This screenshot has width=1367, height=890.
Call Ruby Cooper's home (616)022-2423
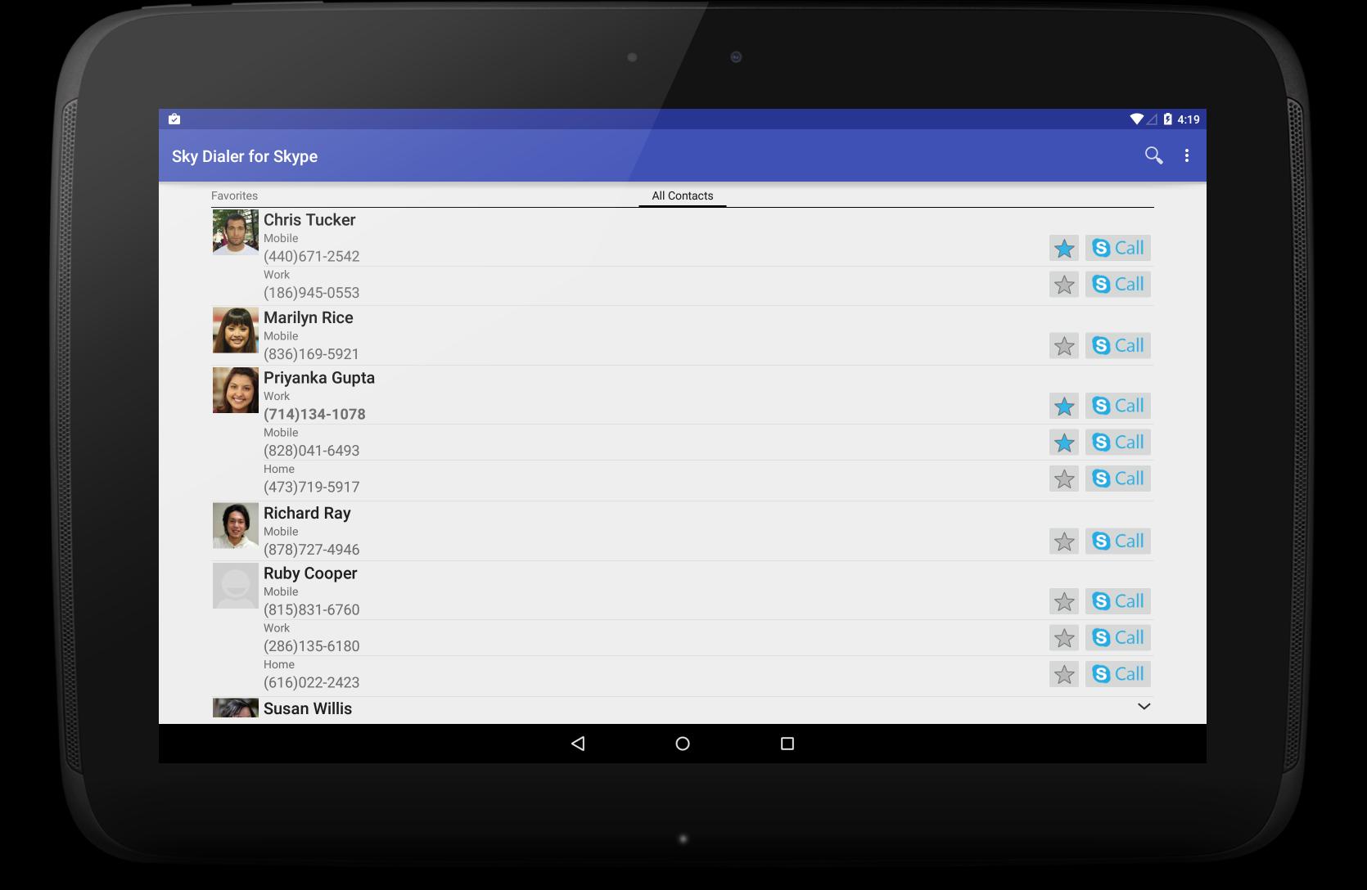1118,674
